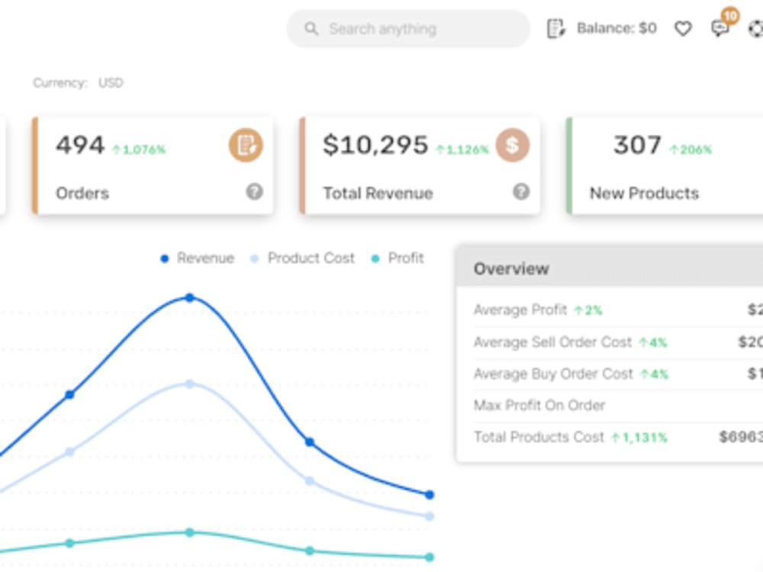Open the chat messages icon with badge
The width and height of the screenshot is (763, 572).
point(720,27)
